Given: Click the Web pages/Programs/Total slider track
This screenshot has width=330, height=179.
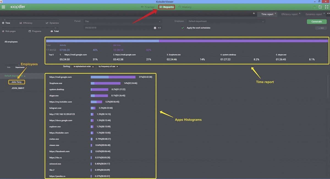Looking at the screenshot, I should click(30, 28).
